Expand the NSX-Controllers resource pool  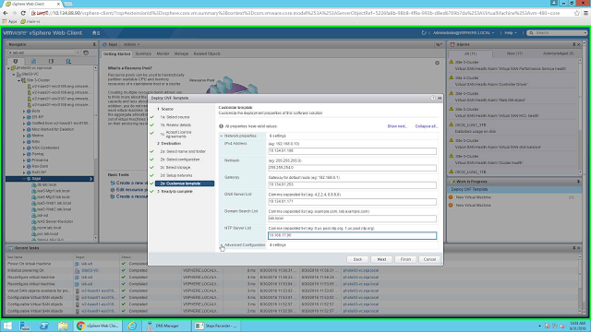24,148
